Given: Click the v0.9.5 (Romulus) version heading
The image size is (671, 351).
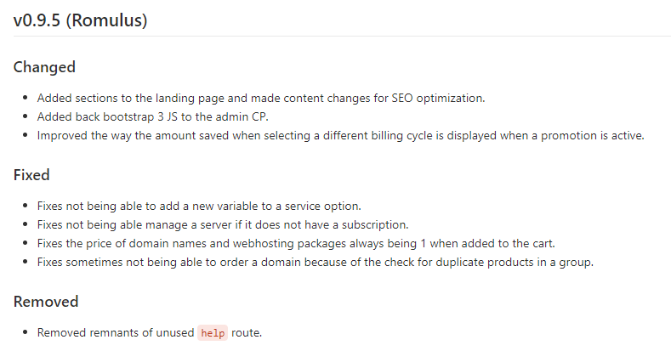Looking at the screenshot, I should click(x=80, y=21).
